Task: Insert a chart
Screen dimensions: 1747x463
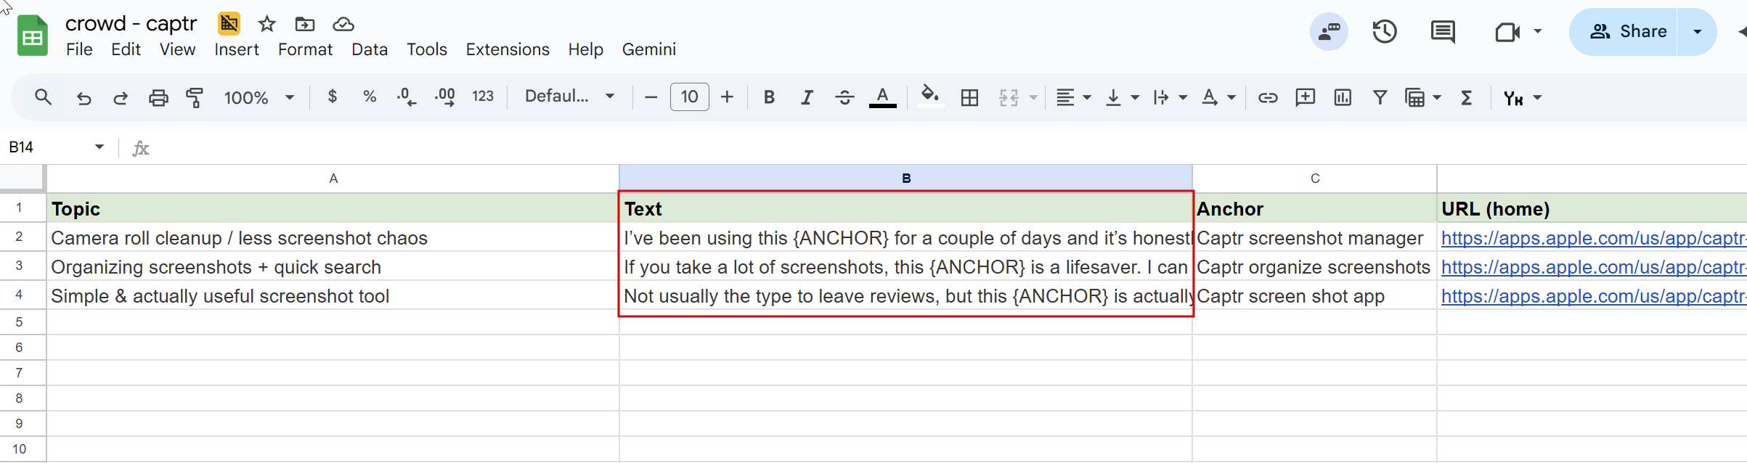Action: pyautogui.click(x=1343, y=97)
